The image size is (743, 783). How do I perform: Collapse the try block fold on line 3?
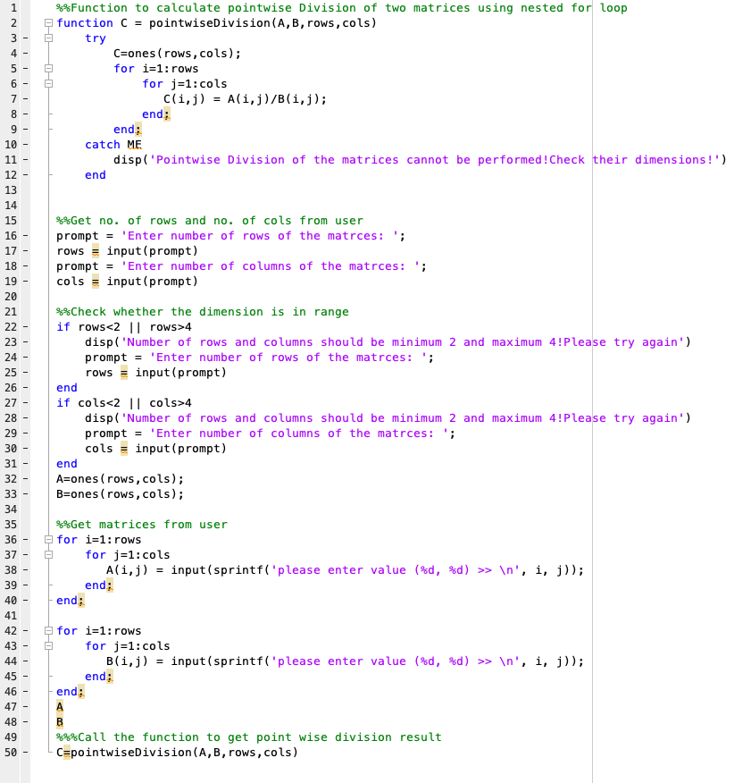point(48,38)
